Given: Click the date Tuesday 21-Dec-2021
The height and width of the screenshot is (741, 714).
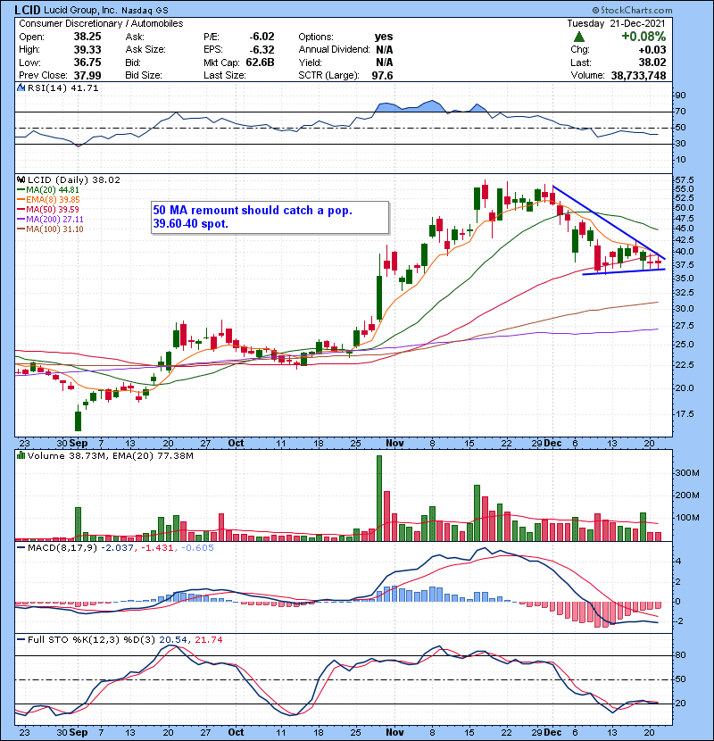Looking at the screenshot, I should (616, 23).
